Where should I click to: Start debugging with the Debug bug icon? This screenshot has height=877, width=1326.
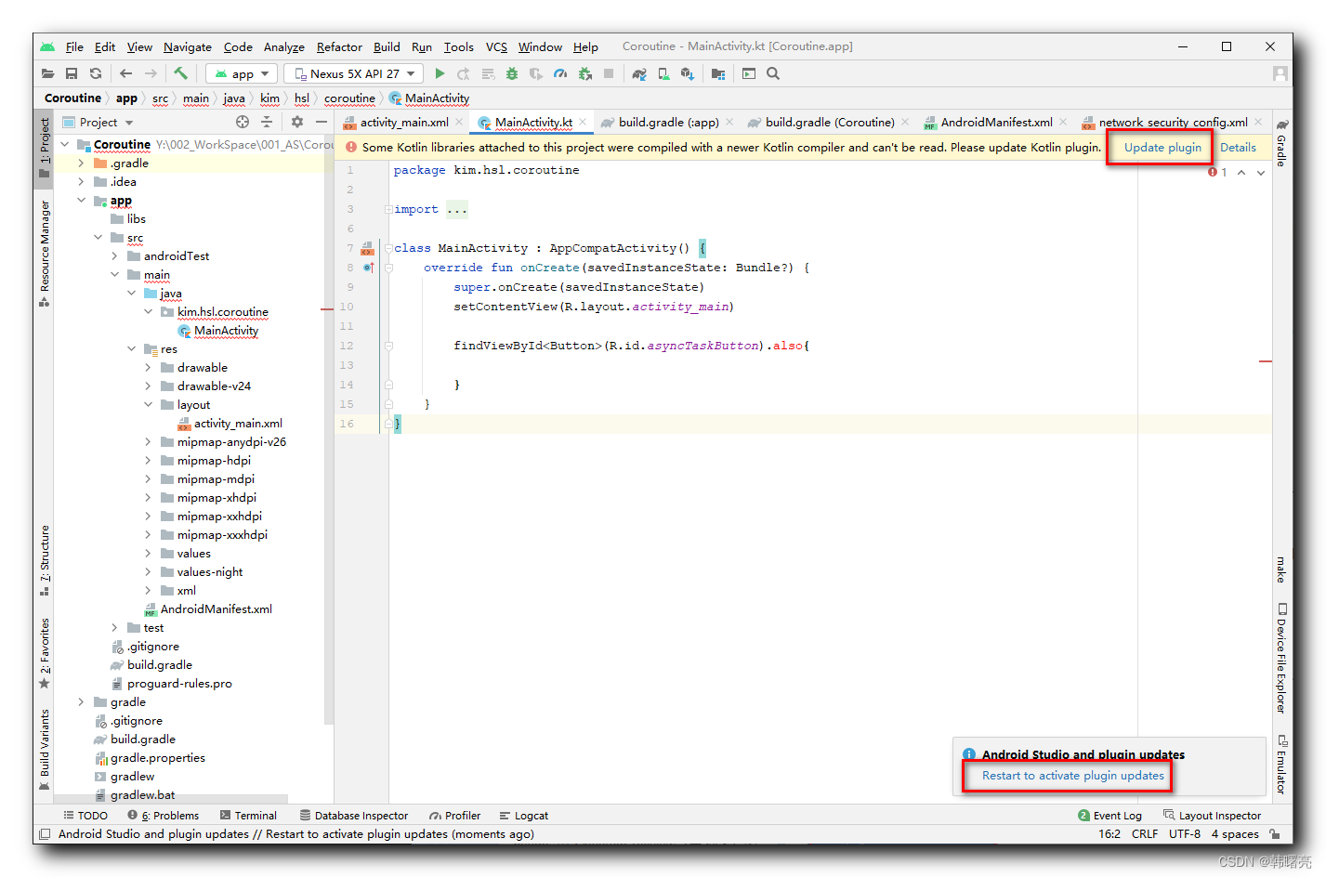tap(512, 73)
